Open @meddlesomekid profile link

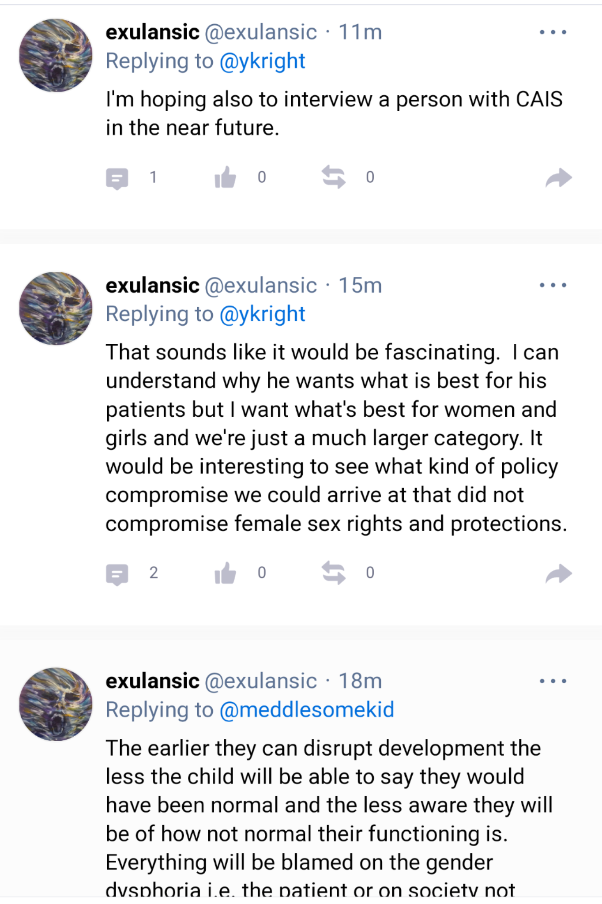306,710
